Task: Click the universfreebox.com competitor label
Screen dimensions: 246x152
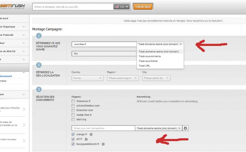Action: coord(88,106)
